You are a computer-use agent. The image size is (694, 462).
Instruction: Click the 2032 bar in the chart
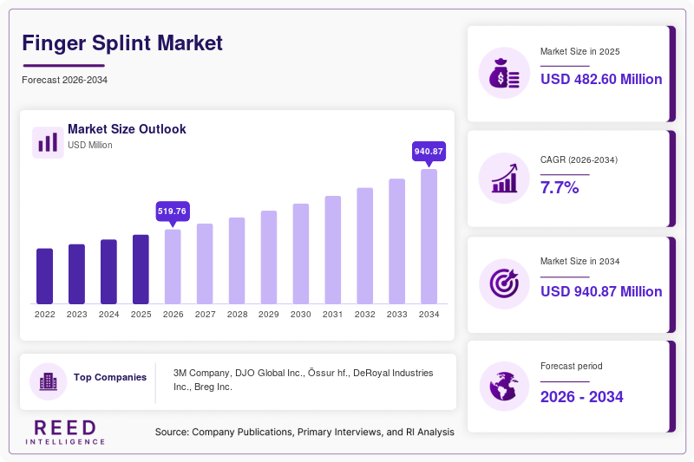tap(364, 246)
